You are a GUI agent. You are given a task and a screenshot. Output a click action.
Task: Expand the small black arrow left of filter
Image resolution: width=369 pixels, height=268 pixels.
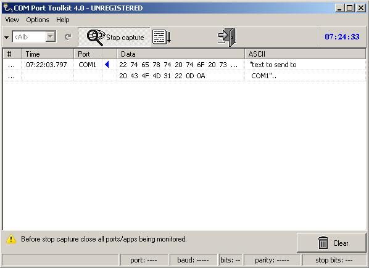click(x=6, y=38)
